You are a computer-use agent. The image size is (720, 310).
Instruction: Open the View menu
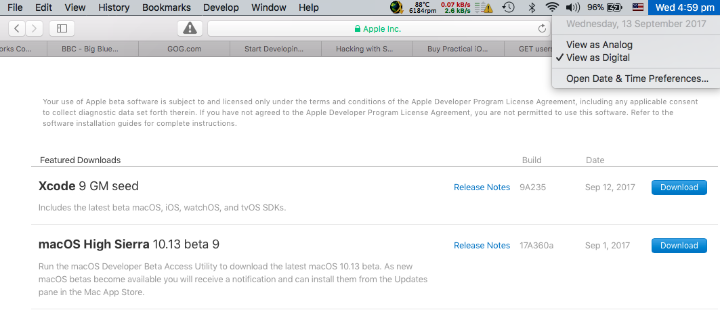[x=75, y=7]
